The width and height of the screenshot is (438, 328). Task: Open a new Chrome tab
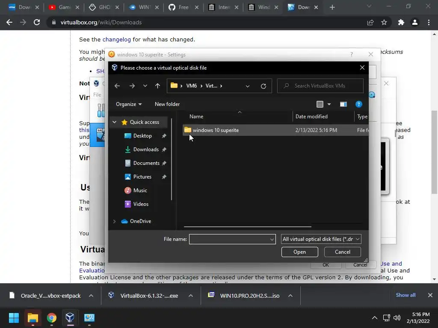[x=332, y=7]
